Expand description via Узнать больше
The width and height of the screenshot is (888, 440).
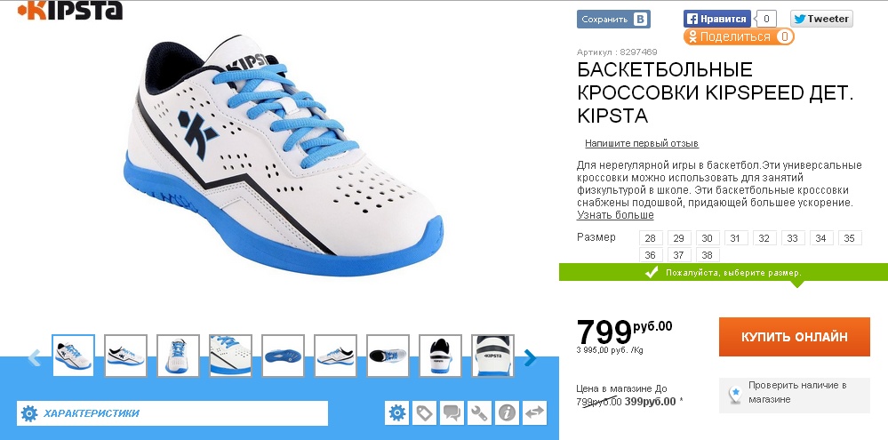615,215
